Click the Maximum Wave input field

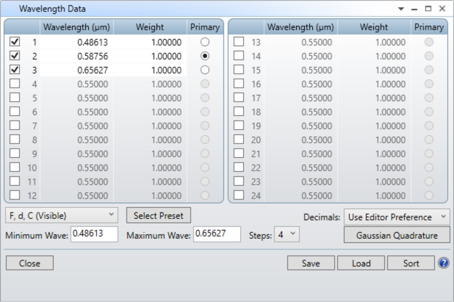(217, 234)
